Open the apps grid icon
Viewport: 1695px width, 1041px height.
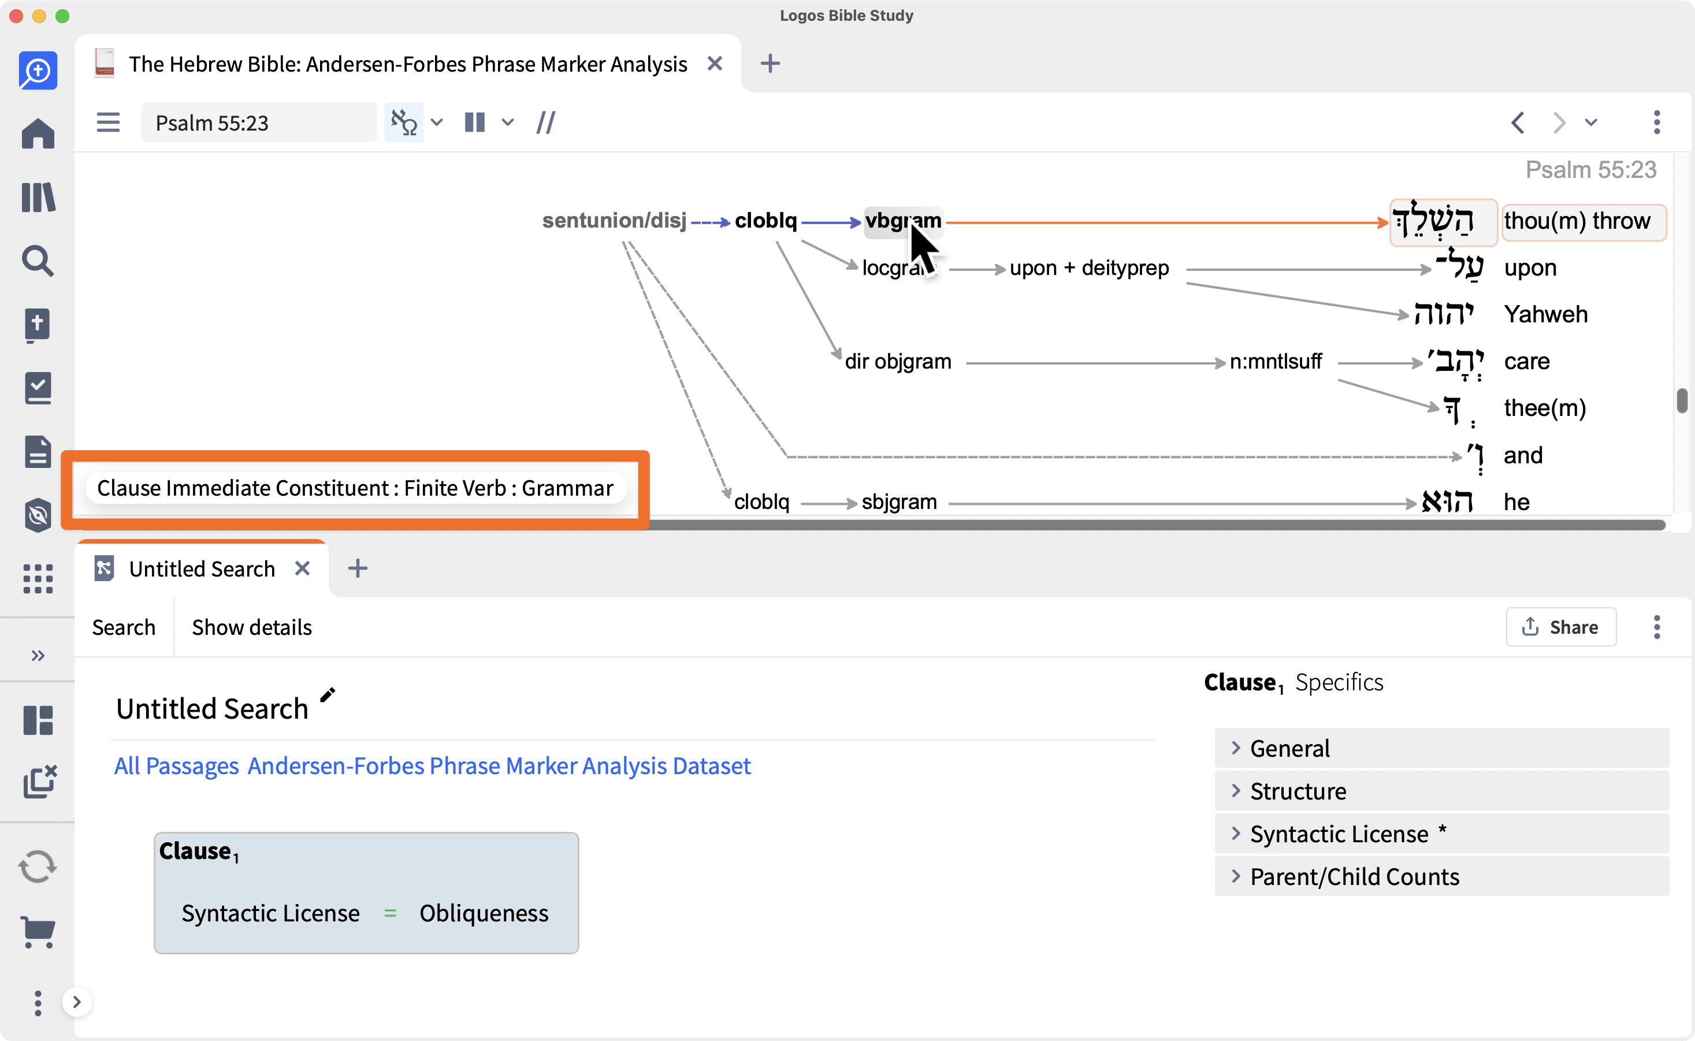(x=38, y=578)
